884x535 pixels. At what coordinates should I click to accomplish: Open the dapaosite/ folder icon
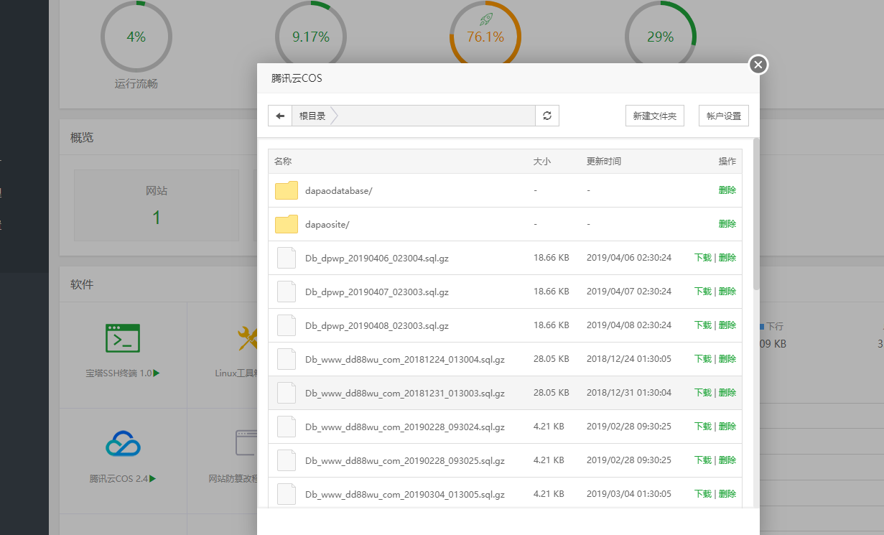pyautogui.click(x=287, y=224)
